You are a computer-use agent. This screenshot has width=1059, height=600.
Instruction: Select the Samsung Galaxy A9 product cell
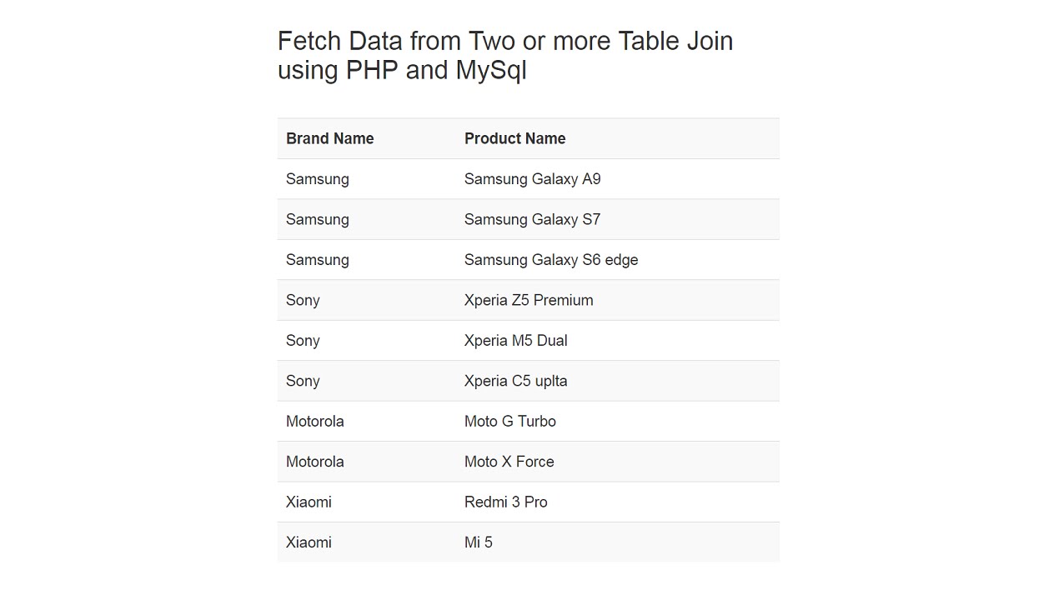(x=532, y=179)
